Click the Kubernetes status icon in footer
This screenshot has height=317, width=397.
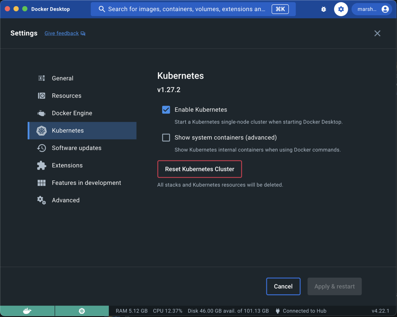coord(82,311)
